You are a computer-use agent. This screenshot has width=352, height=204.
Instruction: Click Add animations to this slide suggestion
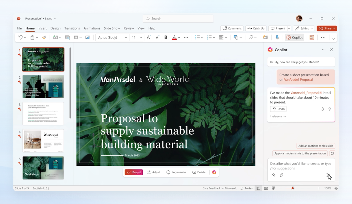[315, 146]
